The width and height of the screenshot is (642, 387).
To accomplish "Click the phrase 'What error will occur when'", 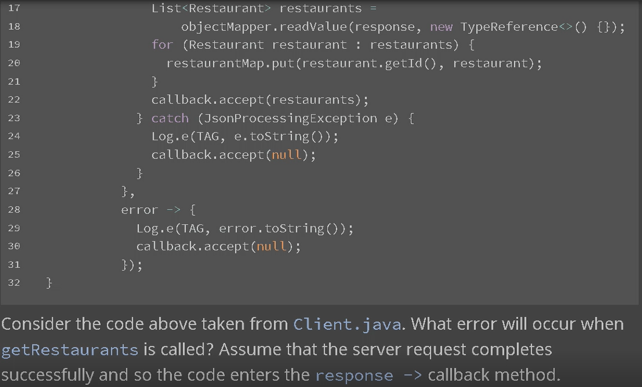I will 517,324.
